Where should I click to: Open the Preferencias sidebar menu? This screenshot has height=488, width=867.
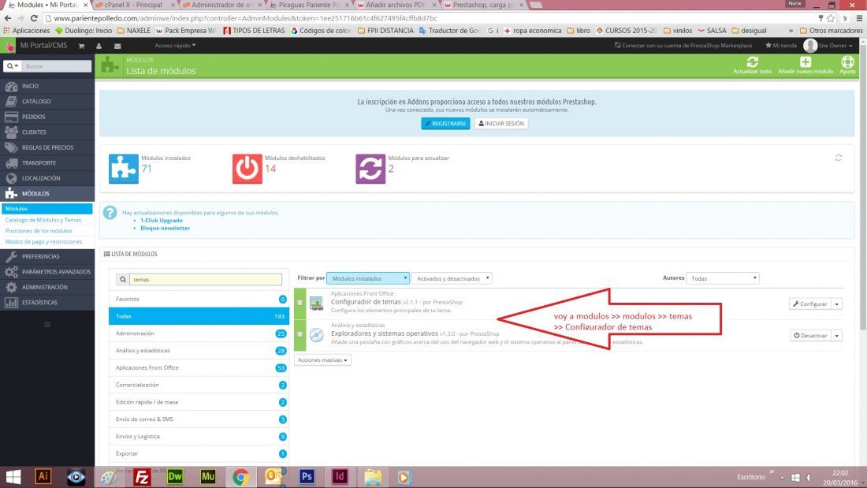[47, 256]
